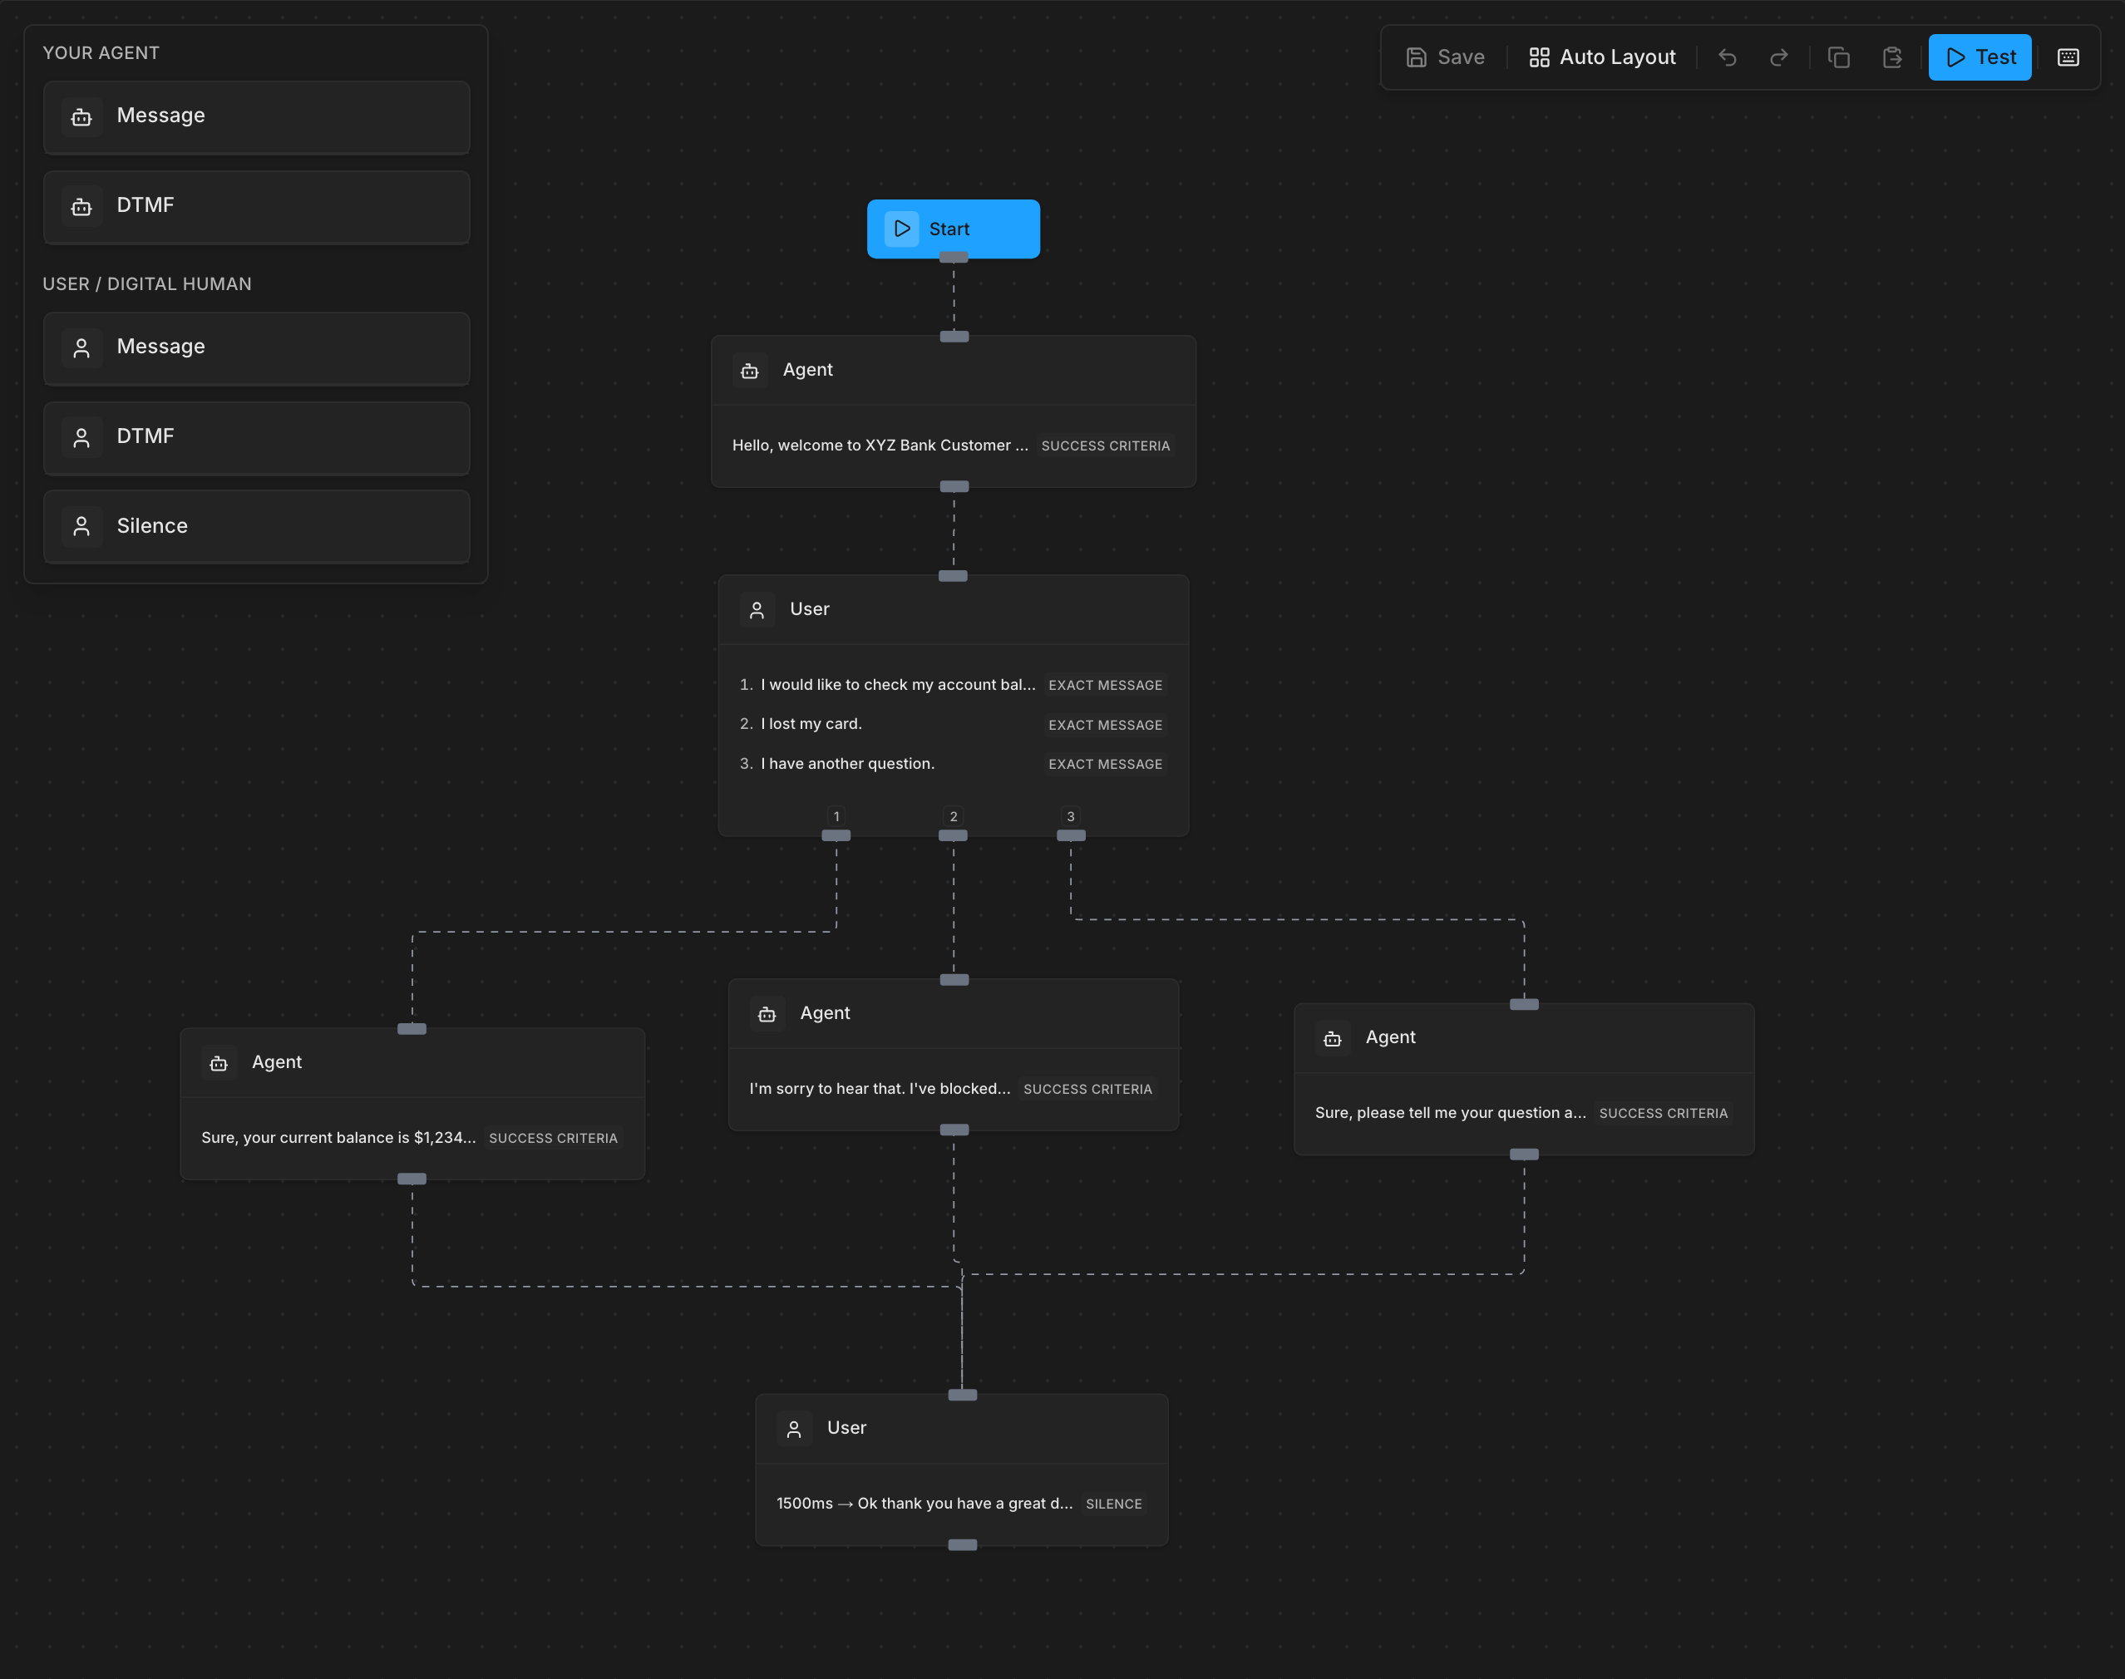Click 'Sure, your current balance is $1,234...' text

[338, 1137]
